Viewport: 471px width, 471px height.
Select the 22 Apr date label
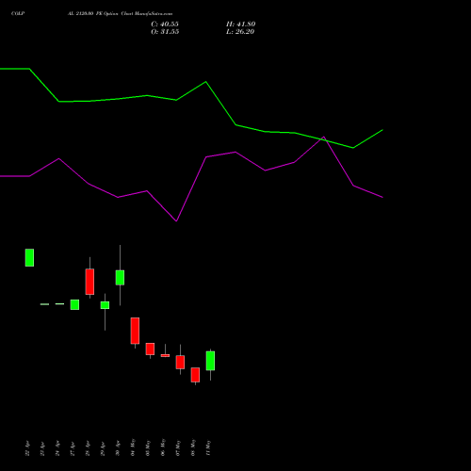coord(27,448)
